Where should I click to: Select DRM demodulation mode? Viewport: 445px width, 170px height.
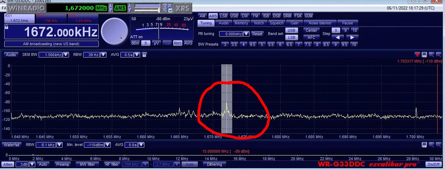pos(287,16)
